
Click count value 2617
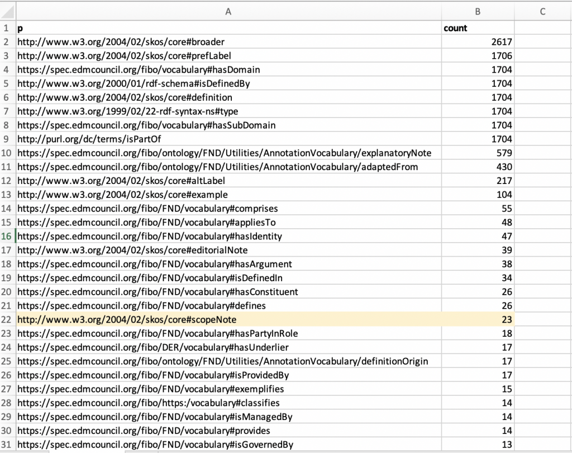[x=478, y=42]
